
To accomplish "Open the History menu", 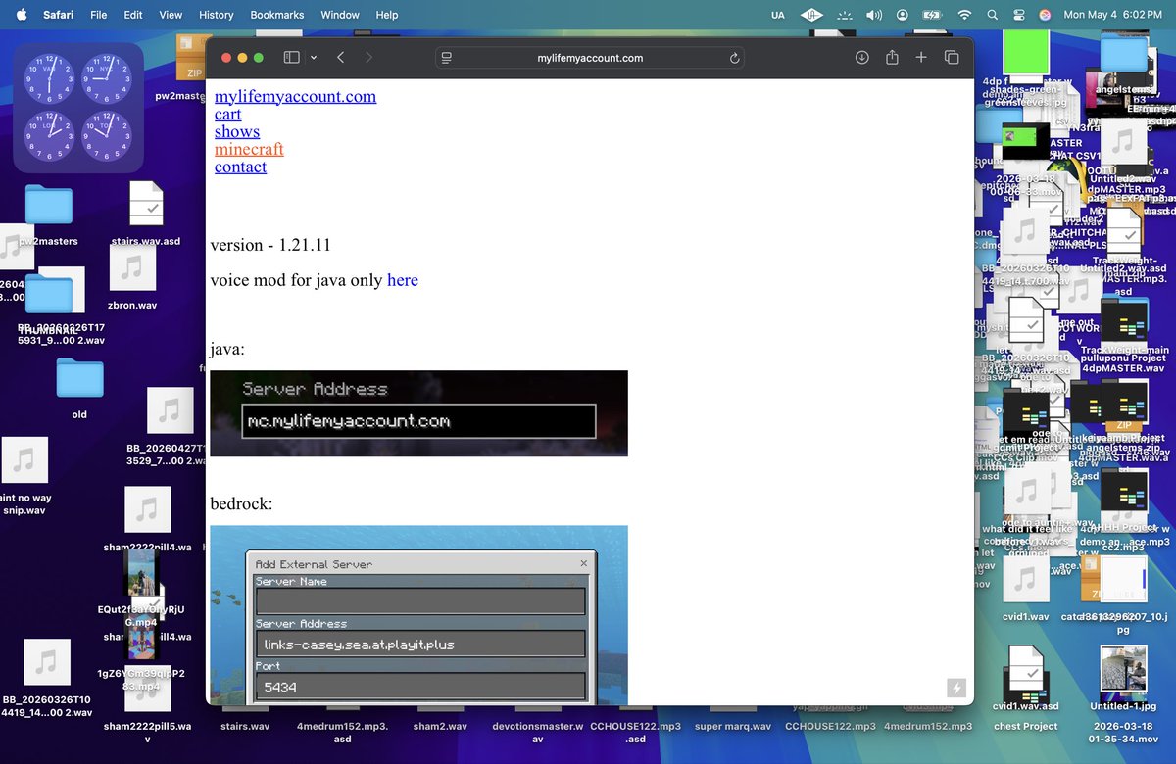I will pyautogui.click(x=216, y=15).
